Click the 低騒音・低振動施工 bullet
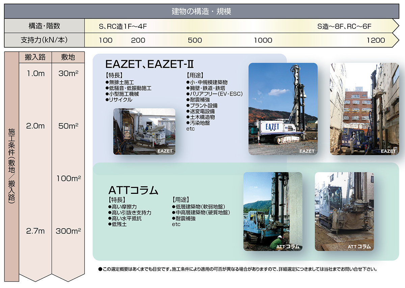405x288 pixels. (x=129, y=88)
